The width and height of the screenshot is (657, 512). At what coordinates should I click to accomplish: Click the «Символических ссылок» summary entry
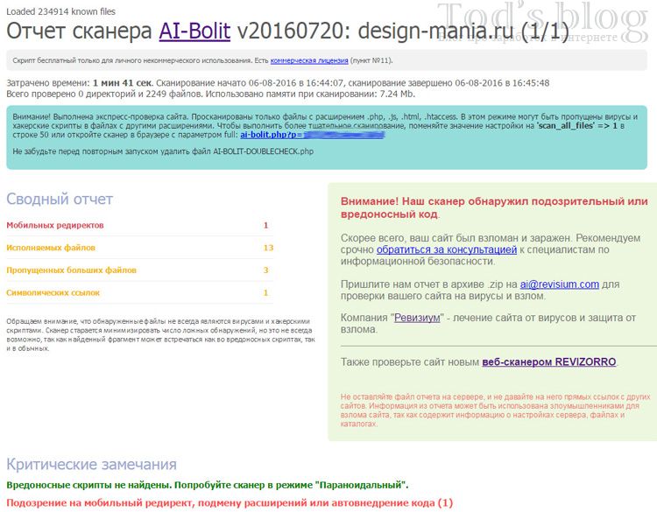click(53, 292)
